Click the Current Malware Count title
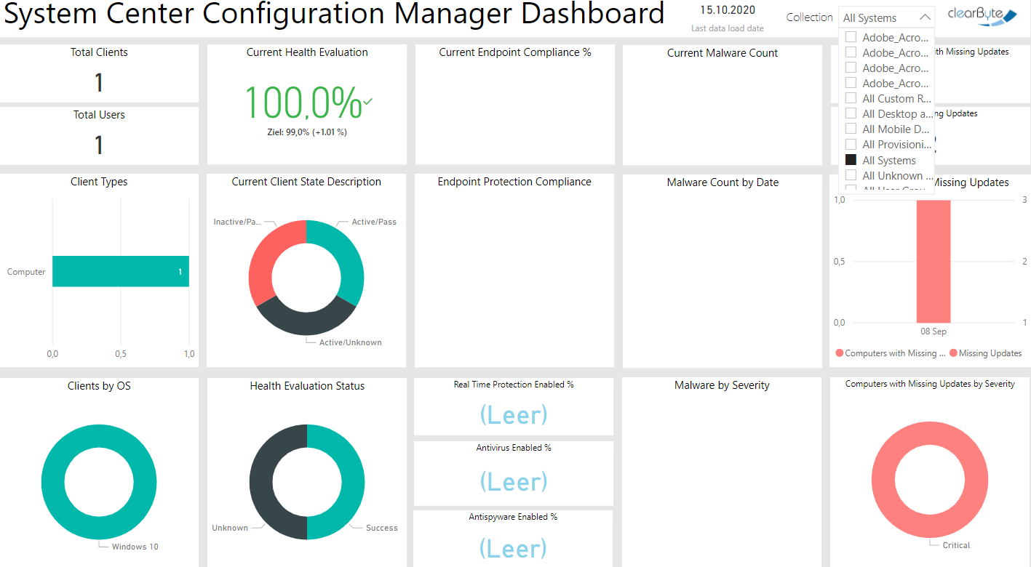1031x567 pixels. [x=723, y=53]
